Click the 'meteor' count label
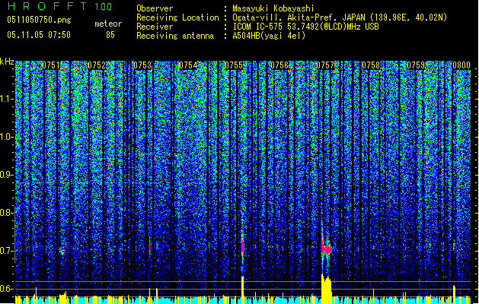 108,24
